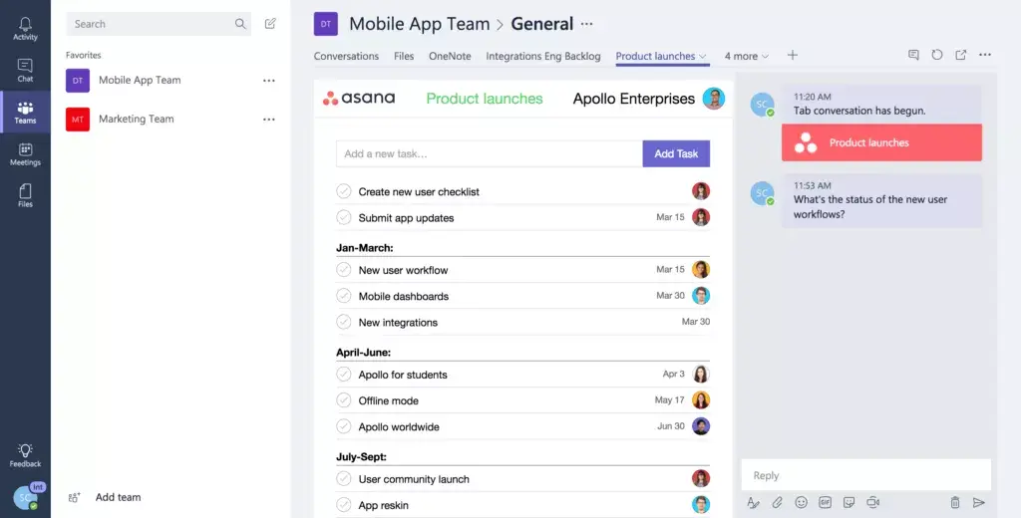Switch to the Files tab

point(404,57)
